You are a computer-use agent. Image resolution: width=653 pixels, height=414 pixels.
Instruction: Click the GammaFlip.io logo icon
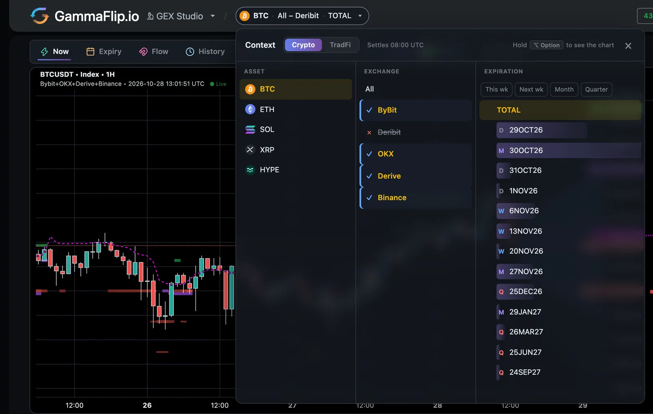point(40,16)
